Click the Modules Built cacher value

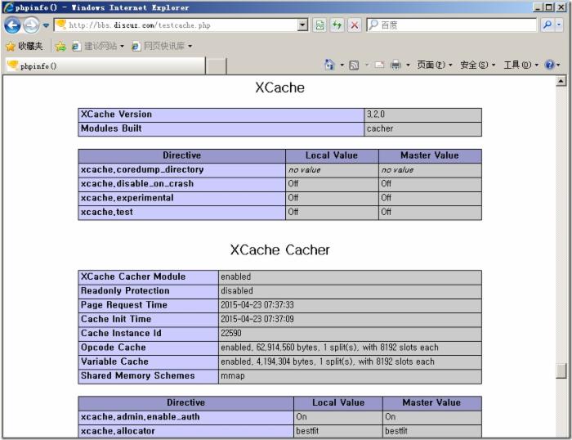pyautogui.click(x=380, y=128)
